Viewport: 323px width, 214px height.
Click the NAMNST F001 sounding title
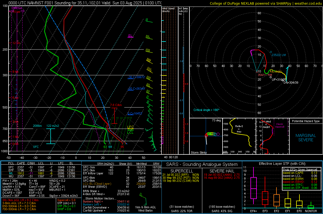[85, 3]
